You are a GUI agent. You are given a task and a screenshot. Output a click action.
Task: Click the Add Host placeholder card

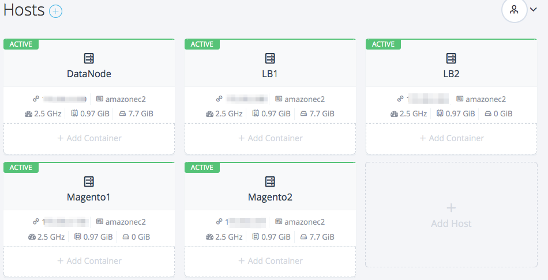(x=451, y=214)
